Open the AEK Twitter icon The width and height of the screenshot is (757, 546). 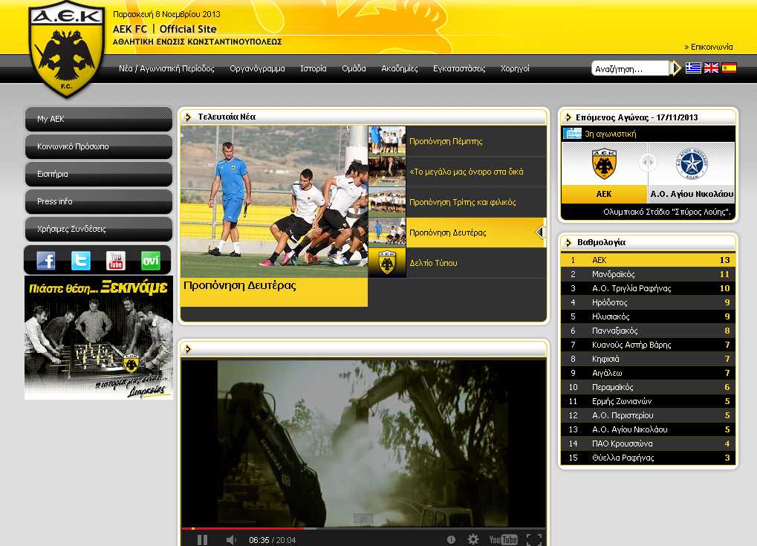pyautogui.click(x=81, y=261)
